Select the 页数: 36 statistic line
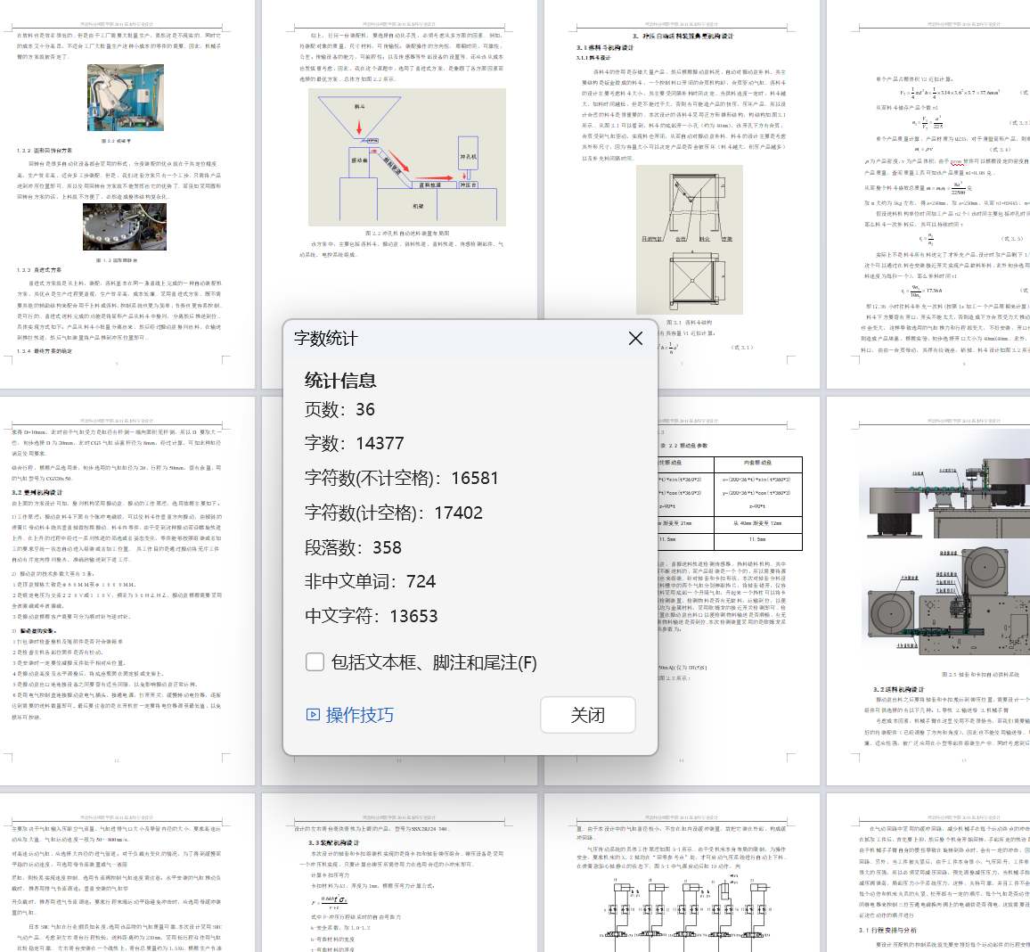This screenshot has width=1030, height=952. click(x=339, y=409)
